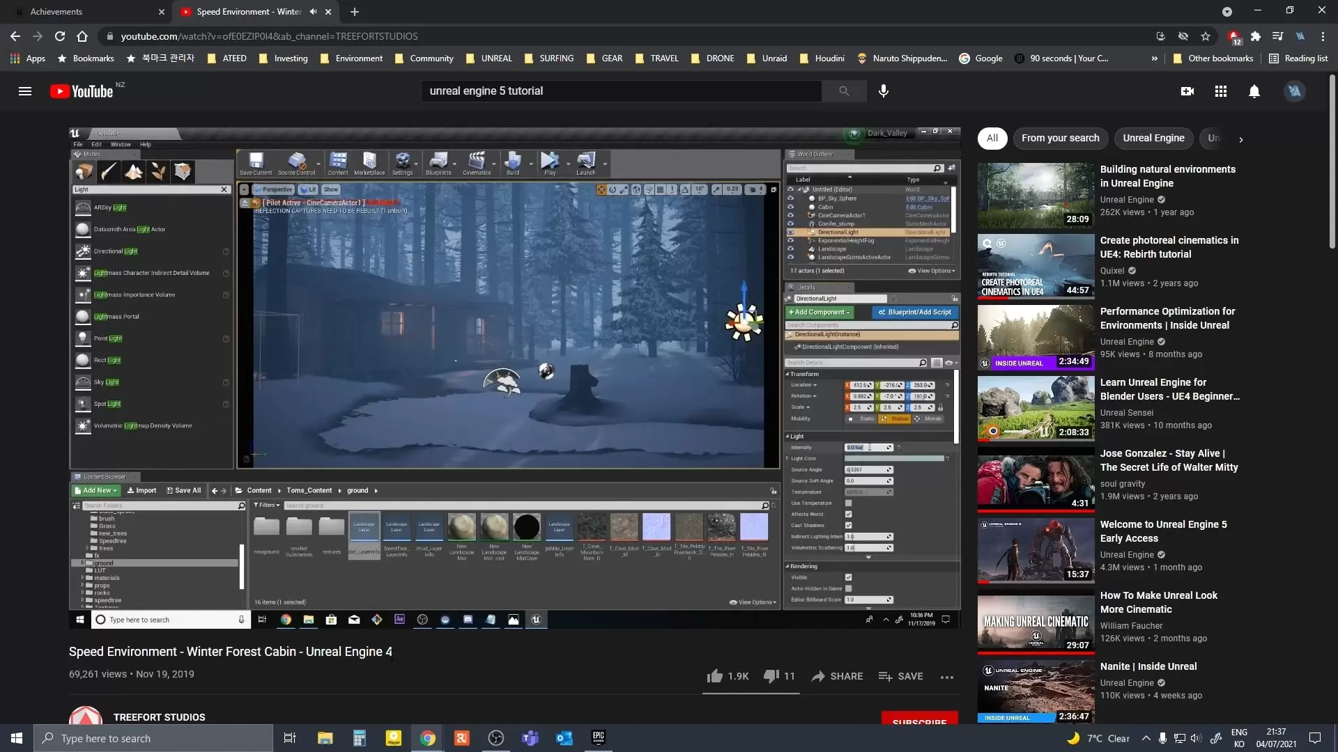Select the All filter chip
The width and height of the screenshot is (1338, 752).
coord(992,138)
